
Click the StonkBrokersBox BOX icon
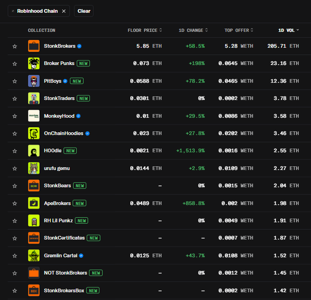(x=34, y=290)
